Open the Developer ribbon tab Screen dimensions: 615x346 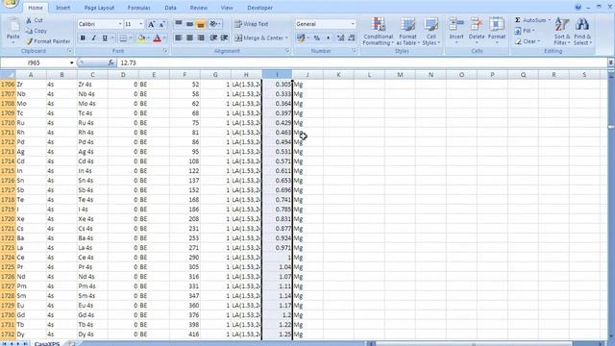[x=259, y=8]
